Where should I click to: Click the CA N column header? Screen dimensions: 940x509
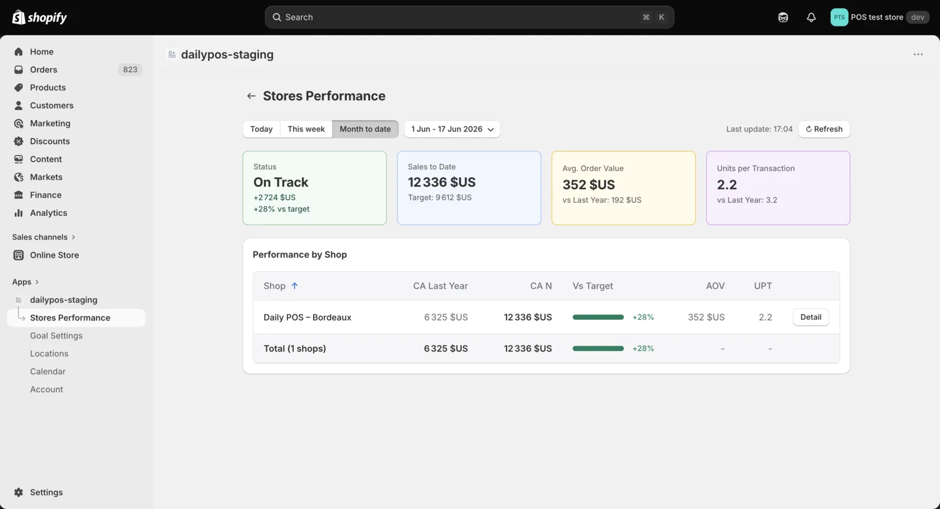point(541,286)
